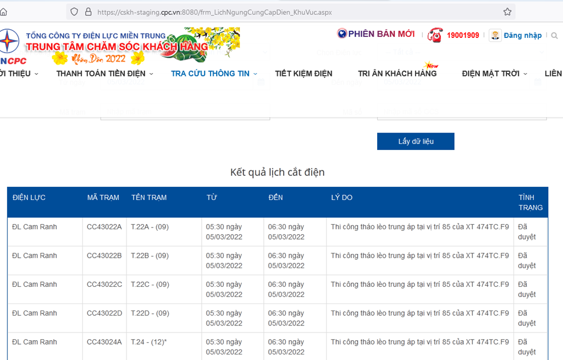Click the globe icon beside PHIÊN BẢN MỚI
Viewport: 563px width, 360px height.
click(x=342, y=34)
